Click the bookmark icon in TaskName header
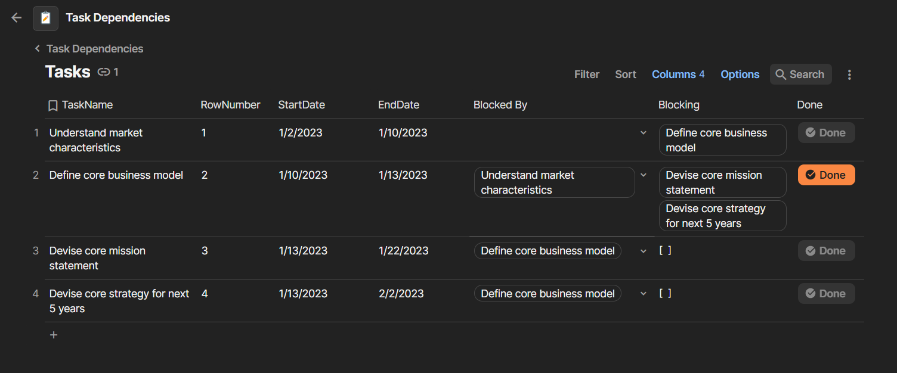The height and width of the screenshot is (373, 897). 53,105
